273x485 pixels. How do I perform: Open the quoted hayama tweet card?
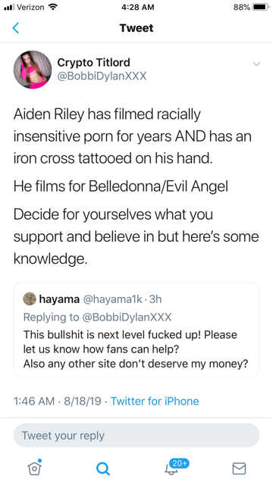pyautogui.click(x=136, y=330)
